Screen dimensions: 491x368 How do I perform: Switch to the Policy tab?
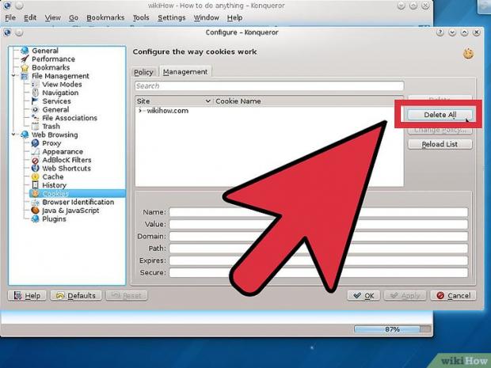(143, 72)
